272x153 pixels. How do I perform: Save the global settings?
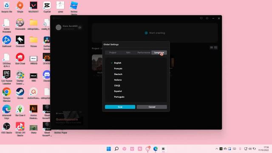tap(120, 107)
